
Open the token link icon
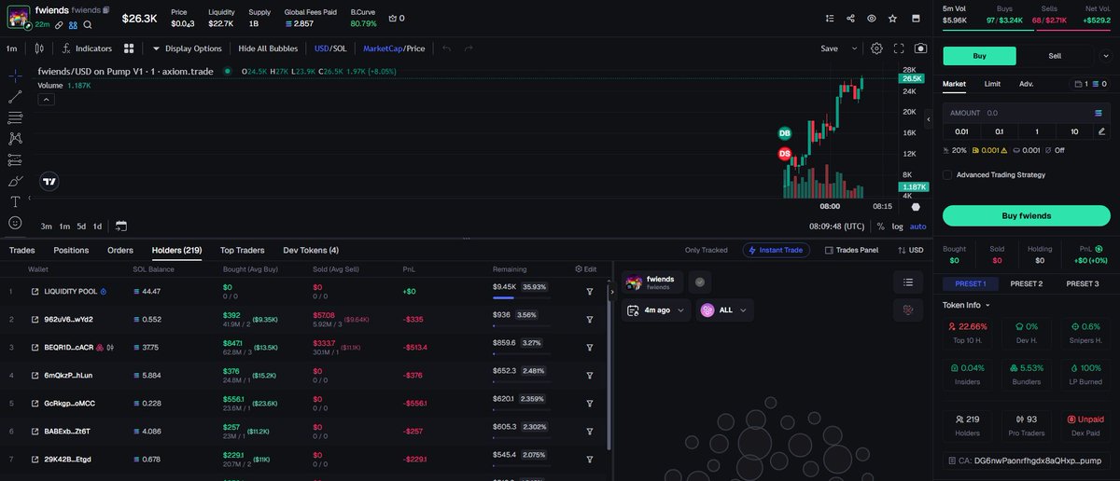pos(59,25)
